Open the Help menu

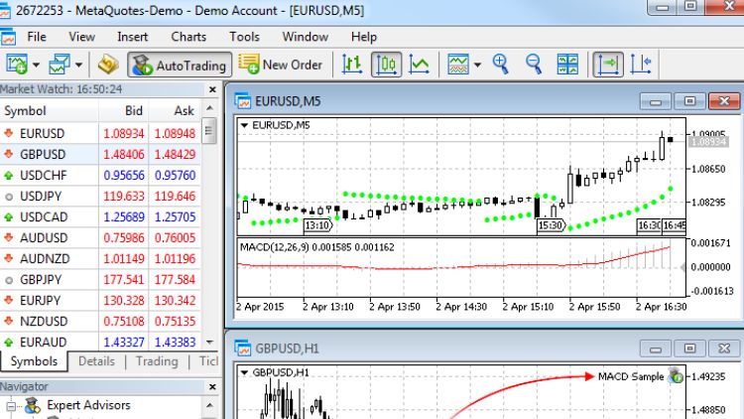tap(364, 37)
